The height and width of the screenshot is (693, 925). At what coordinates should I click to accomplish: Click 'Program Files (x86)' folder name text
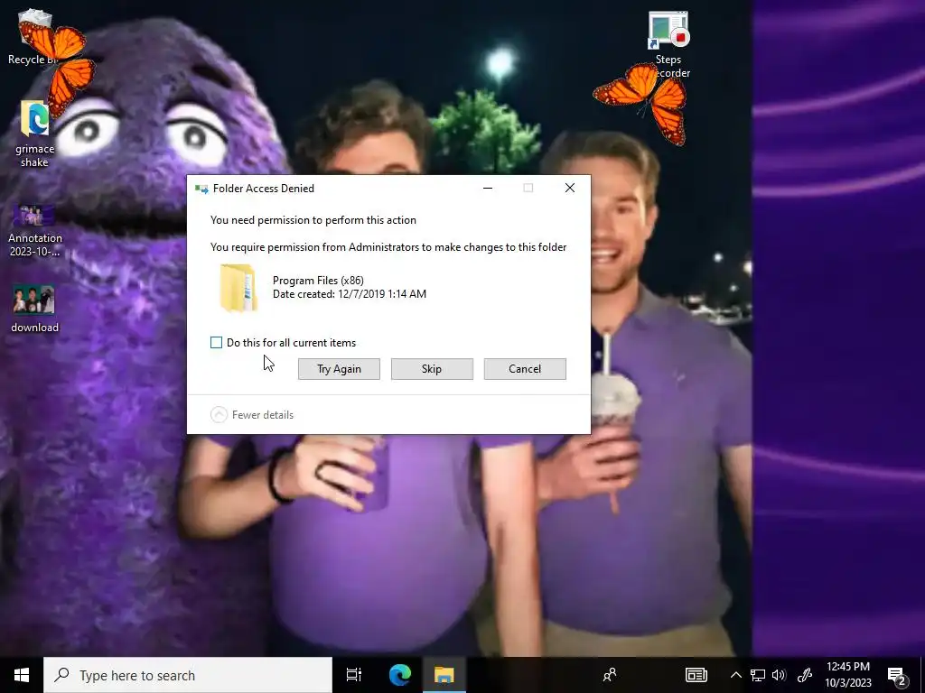[x=318, y=281]
